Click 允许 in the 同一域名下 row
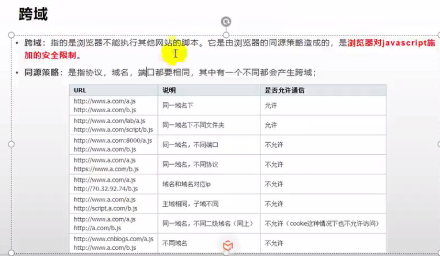 271,106
